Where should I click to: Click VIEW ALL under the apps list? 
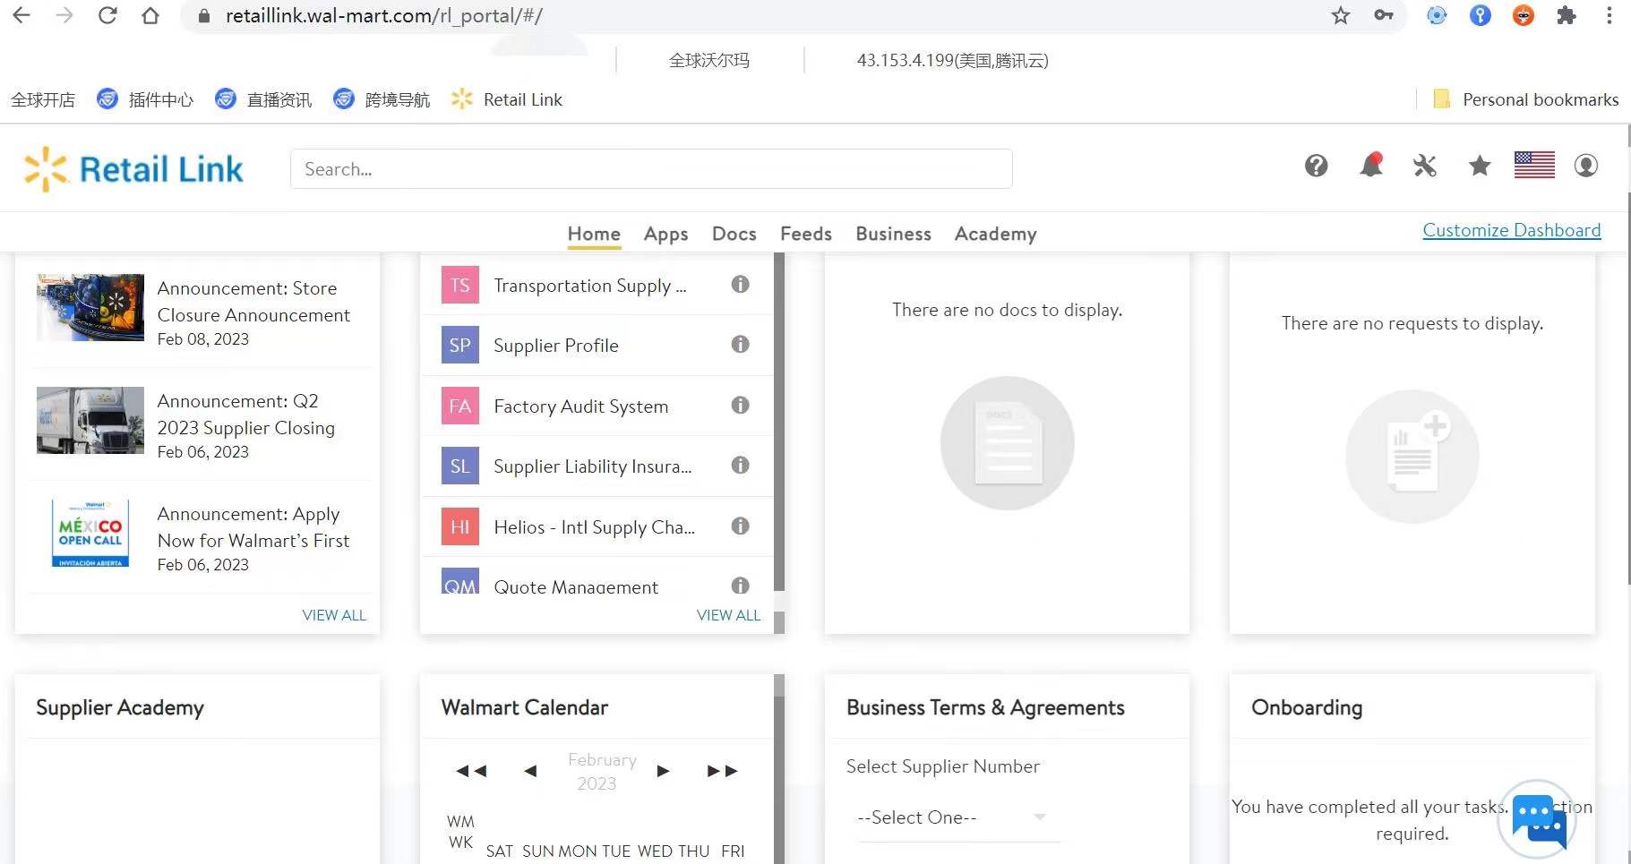(x=728, y=615)
